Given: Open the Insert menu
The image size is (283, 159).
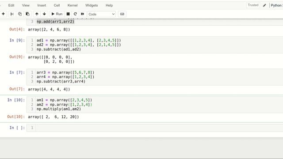Looking at the screenshot, I should pyautogui.click(x=42, y=5).
